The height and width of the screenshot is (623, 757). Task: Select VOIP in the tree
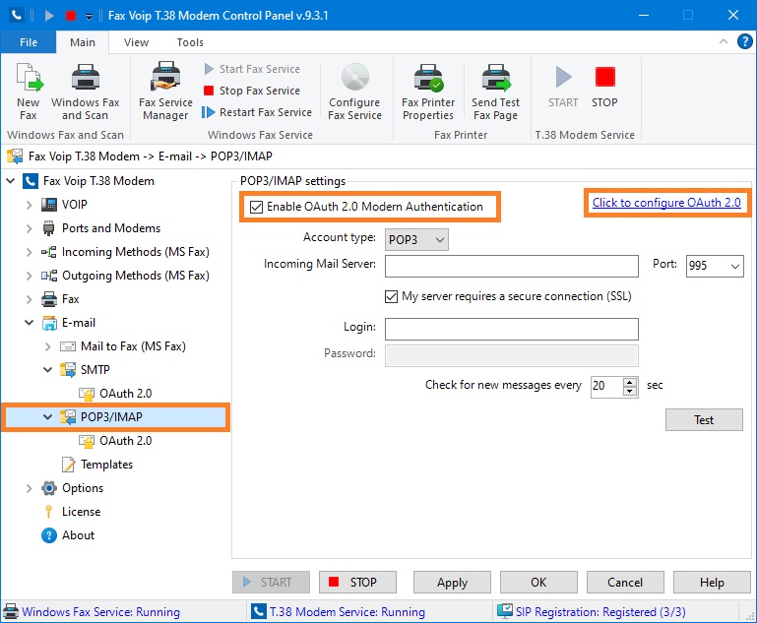(75, 205)
